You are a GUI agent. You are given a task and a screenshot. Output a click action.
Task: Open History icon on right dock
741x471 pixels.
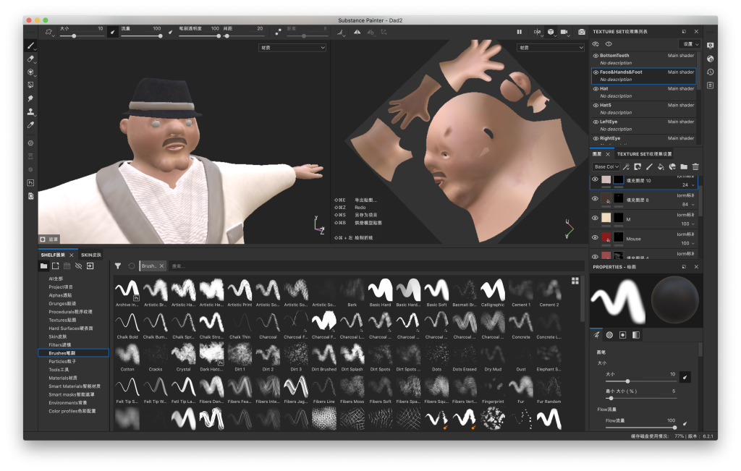click(711, 72)
